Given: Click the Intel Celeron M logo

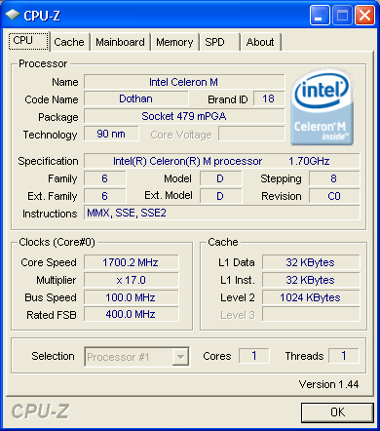Looking at the screenshot, I should click(x=322, y=106).
